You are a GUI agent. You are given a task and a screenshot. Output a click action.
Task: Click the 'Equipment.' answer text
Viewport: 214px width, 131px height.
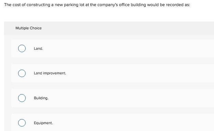43,123
